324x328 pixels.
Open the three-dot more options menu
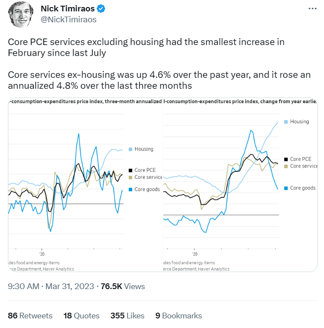pos(312,9)
